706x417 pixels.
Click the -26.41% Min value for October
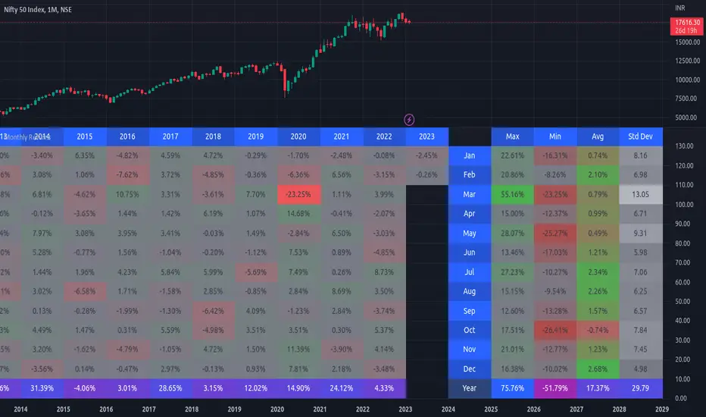click(555, 330)
